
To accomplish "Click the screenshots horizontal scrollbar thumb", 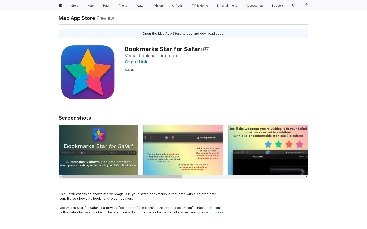I will point(122,177).
